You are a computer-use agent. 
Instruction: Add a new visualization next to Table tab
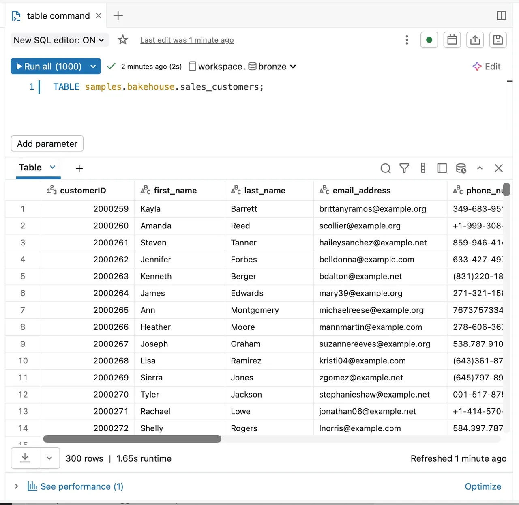(79, 168)
